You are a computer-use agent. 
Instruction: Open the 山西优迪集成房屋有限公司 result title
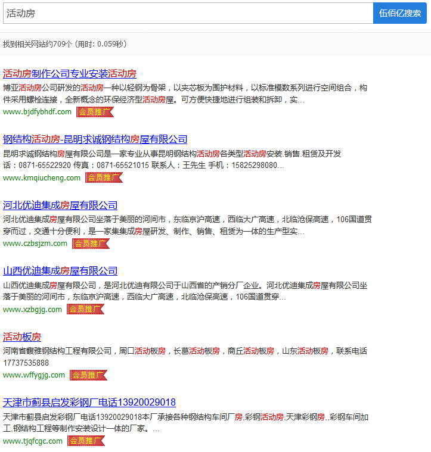tap(60, 271)
